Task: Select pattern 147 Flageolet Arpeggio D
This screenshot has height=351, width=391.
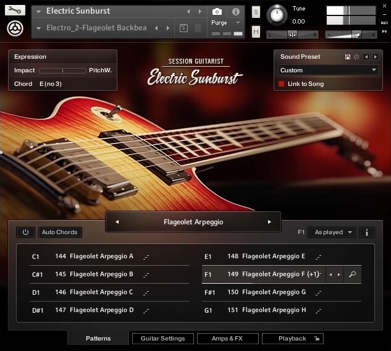Action: pyautogui.click(x=109, y=310)
